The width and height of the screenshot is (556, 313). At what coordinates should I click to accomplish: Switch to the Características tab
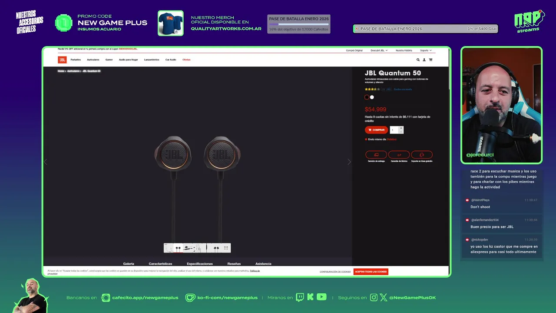160,264
